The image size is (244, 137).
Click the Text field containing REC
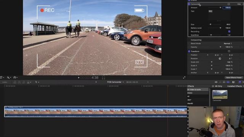pyautogui.click(x=219, y=15)
